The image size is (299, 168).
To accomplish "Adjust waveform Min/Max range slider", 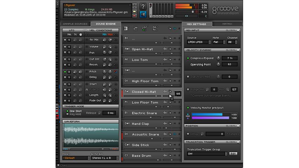I will [90, 149].
